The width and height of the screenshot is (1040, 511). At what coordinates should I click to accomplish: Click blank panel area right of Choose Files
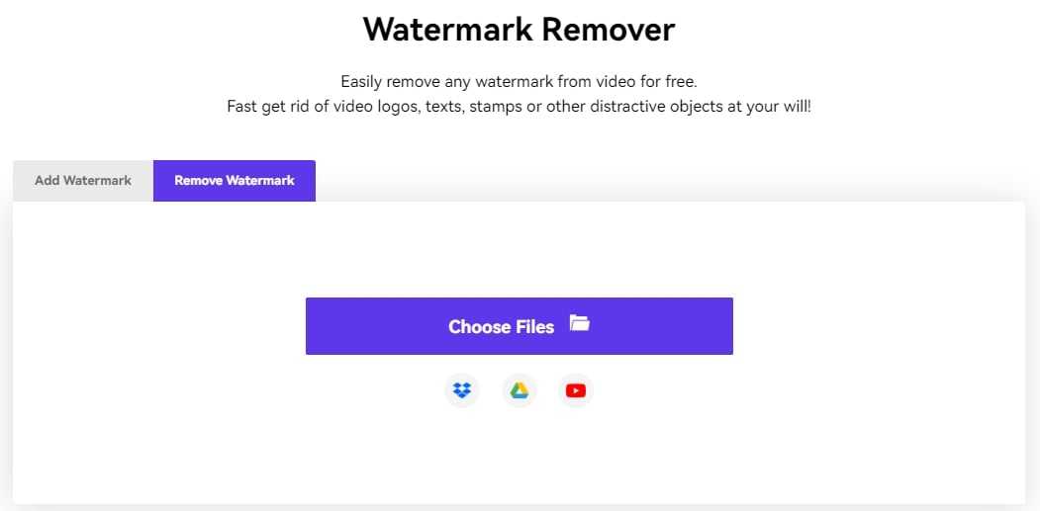click(881, 326)
